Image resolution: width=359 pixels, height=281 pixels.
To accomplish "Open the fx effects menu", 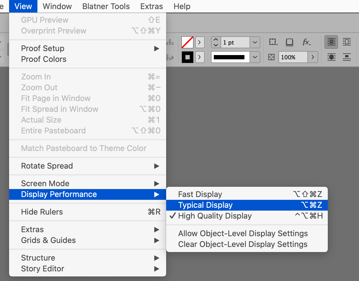I will 307,42.
